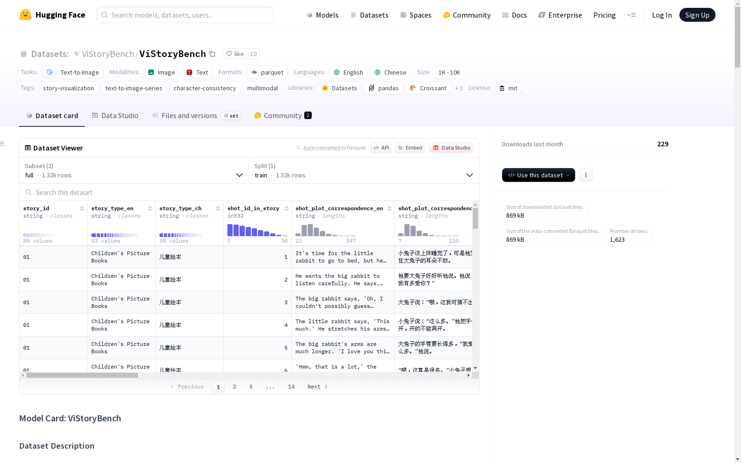This screenshot has width=741, height=463.
Task: Open the Community tab
Action: (283, 116)
